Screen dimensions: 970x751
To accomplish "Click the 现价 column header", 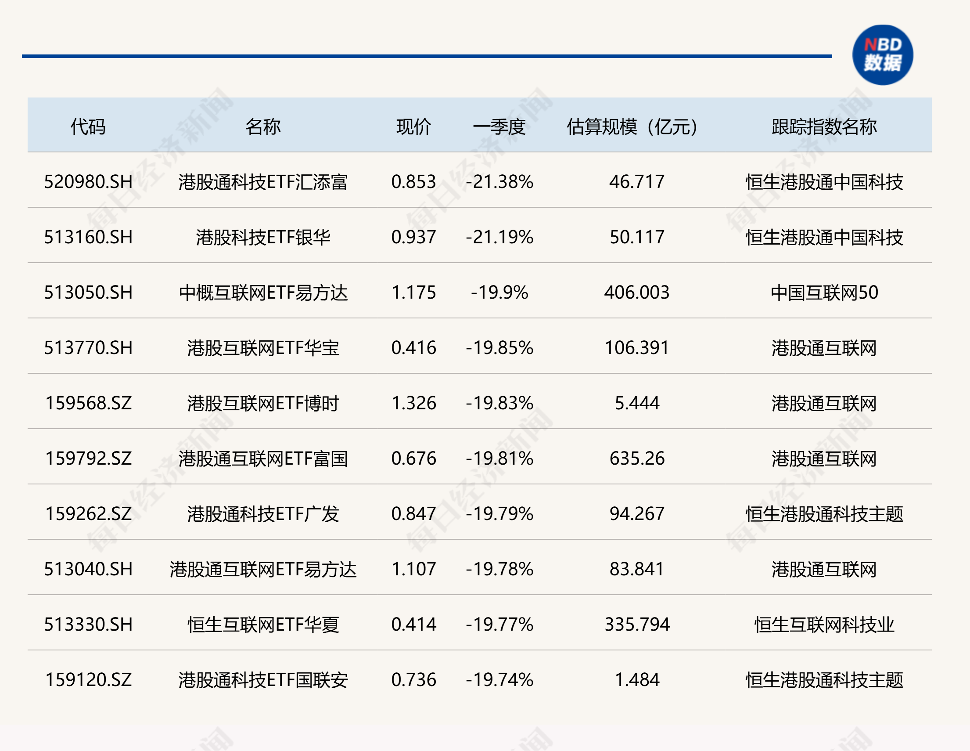I will pos(413,126).
